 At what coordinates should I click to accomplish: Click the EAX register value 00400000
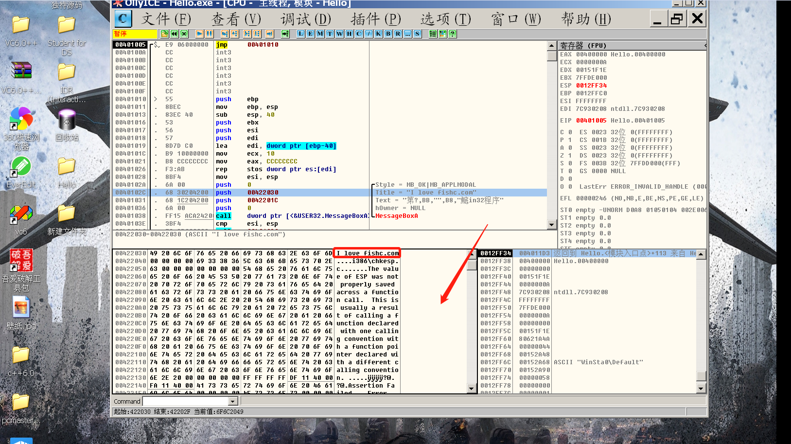[591, 54]
